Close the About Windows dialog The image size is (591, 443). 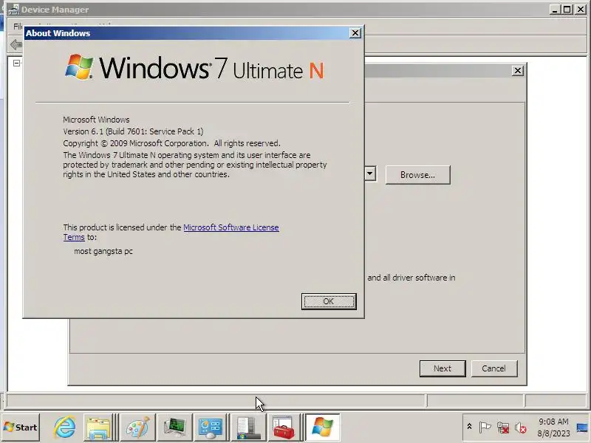point(355,33)
